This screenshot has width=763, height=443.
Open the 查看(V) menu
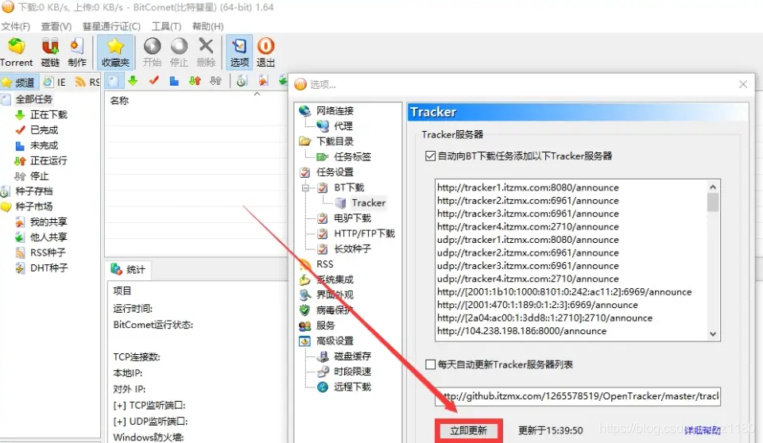[56, 26]
